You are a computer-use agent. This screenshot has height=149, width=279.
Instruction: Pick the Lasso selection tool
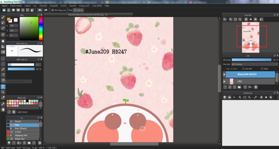tap(3, 64)
